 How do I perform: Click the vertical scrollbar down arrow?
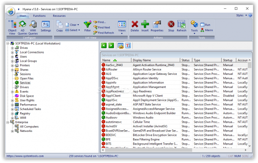pyautogui.click(x=250, y=146)
